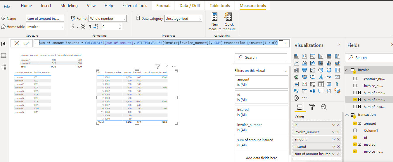Viewport: 393px width, 162px height.
Task: Switch to Model view in left sidebar
Action: pos(4,67)
